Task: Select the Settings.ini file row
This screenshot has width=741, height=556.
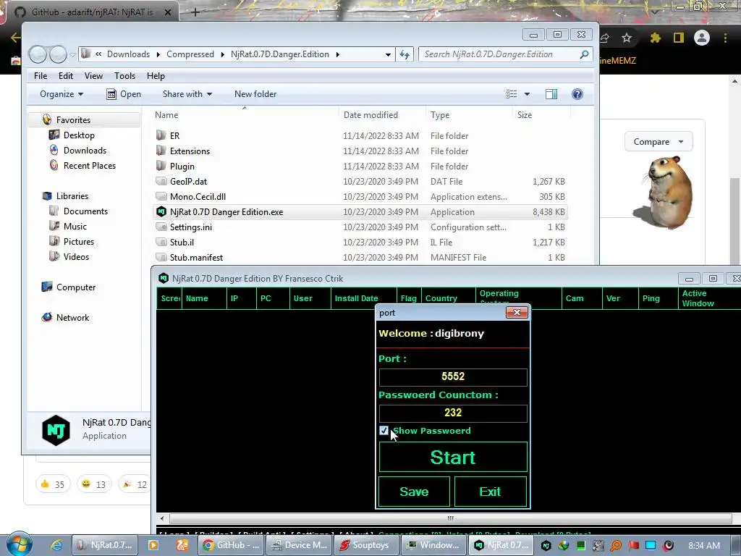Action: pyautogui.click(x=362, y=227)
